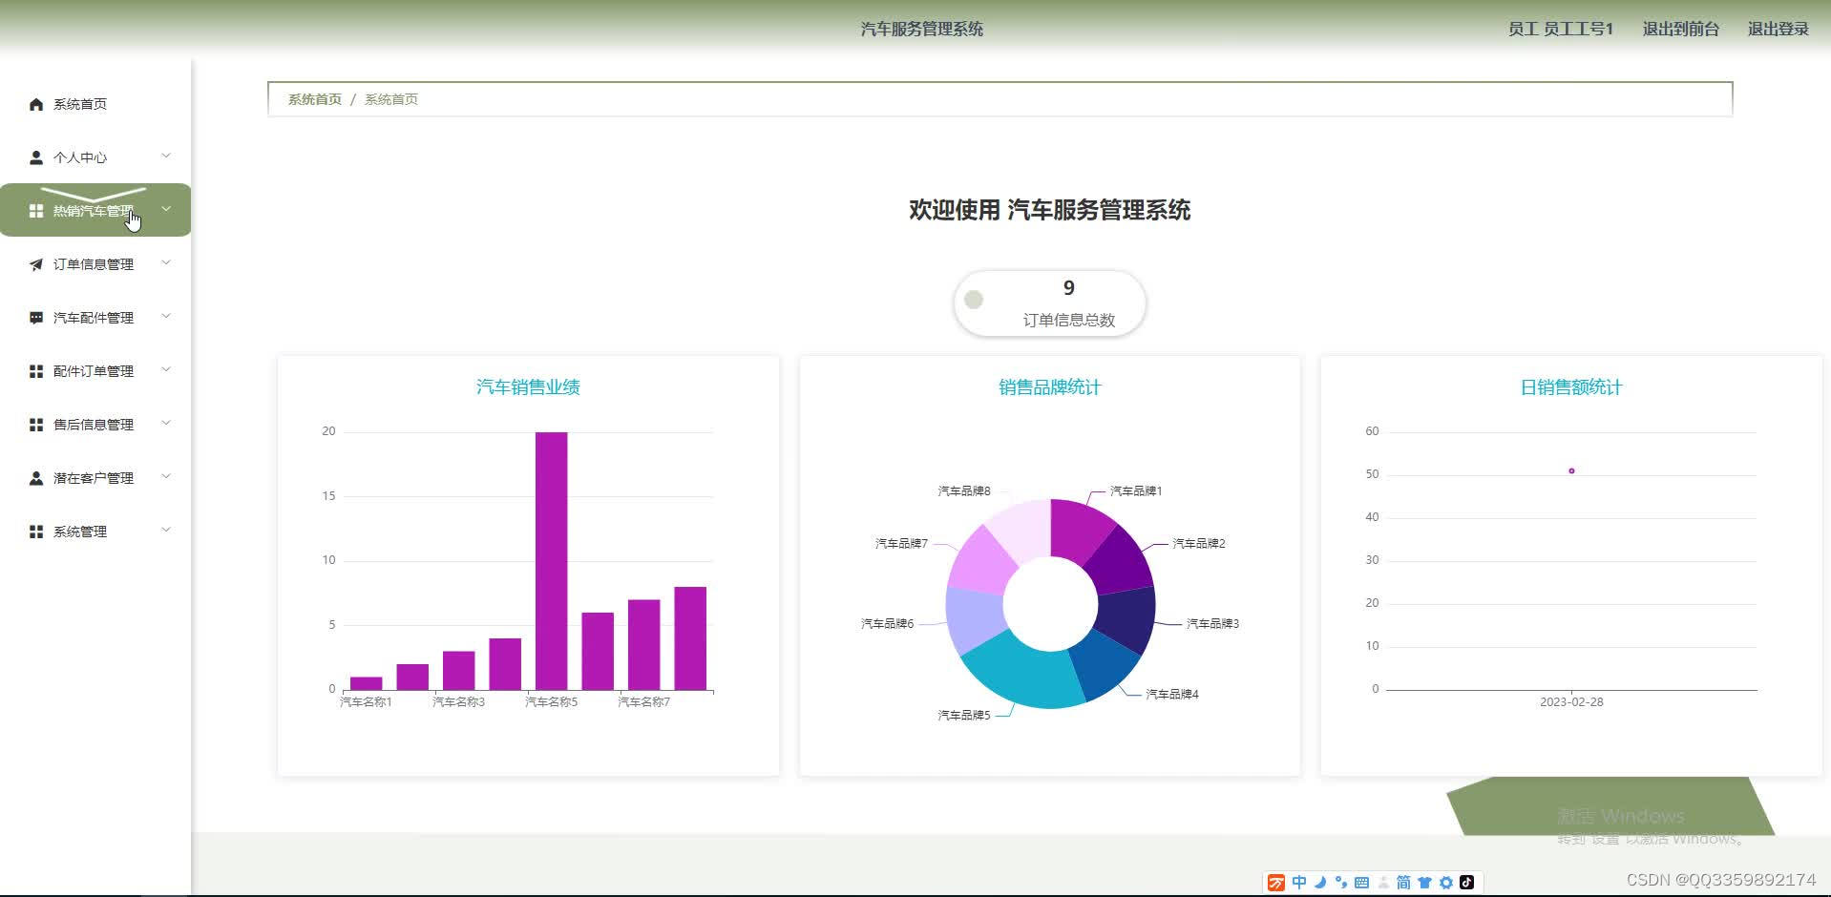Click the first 系统首页 breadcrumb link
The image size is (1831, 897).
click(315, 99)
